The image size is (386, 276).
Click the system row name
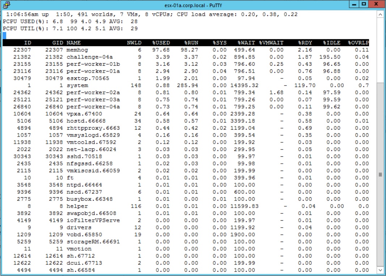click(77, 86)
